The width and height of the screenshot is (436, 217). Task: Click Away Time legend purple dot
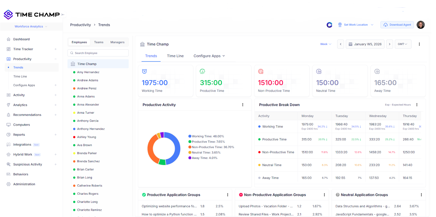190,158
